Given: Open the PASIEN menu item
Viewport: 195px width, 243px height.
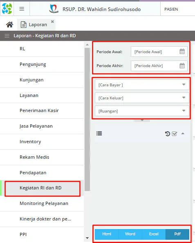Looking at the screenshot, I should tap(171, 9).
